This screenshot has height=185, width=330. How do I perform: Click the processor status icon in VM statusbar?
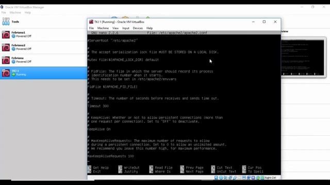click(253, 178)
